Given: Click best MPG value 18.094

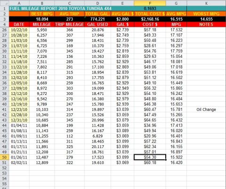Looking at the screenshot, I should 42,19.
